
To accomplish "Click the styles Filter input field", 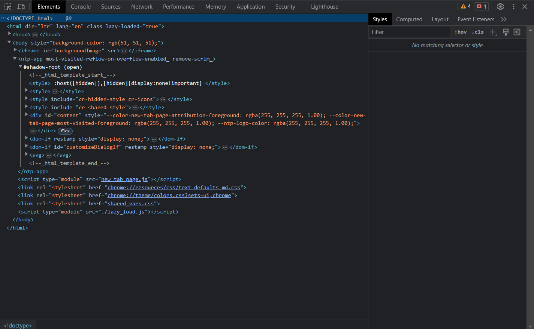I will (409, 32).
